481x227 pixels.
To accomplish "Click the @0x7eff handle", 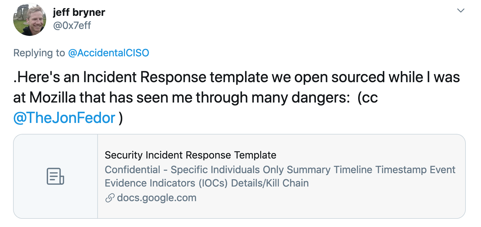I will (72, 26).
